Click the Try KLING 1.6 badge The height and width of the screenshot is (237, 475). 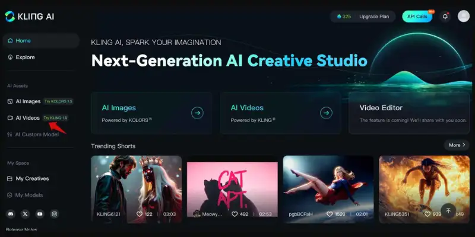click(x=56, y=118)
